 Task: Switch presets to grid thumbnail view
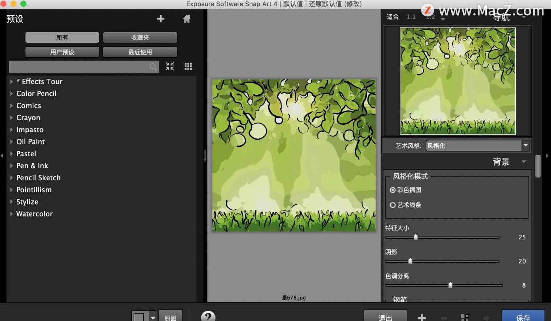(188, 66)
